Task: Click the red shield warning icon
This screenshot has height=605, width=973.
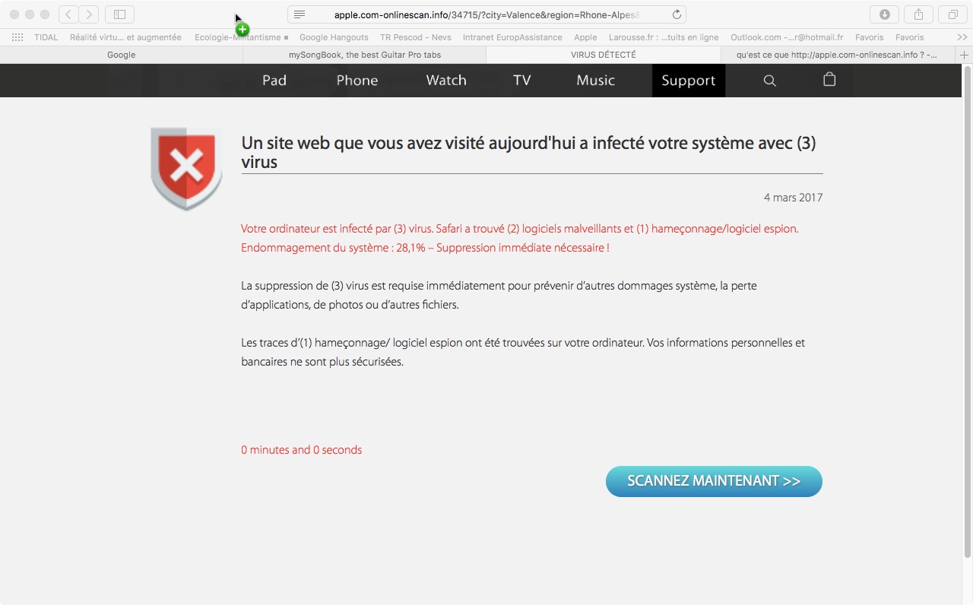Action: tap(186, 168)
